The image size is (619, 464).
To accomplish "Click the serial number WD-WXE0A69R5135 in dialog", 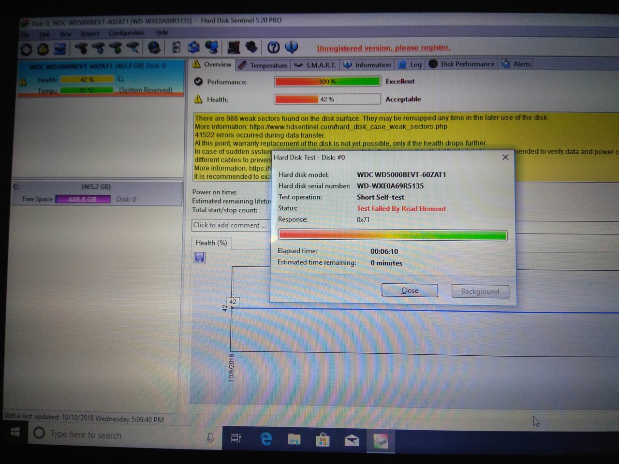I will pyautogui.click(x=390, y=186).
